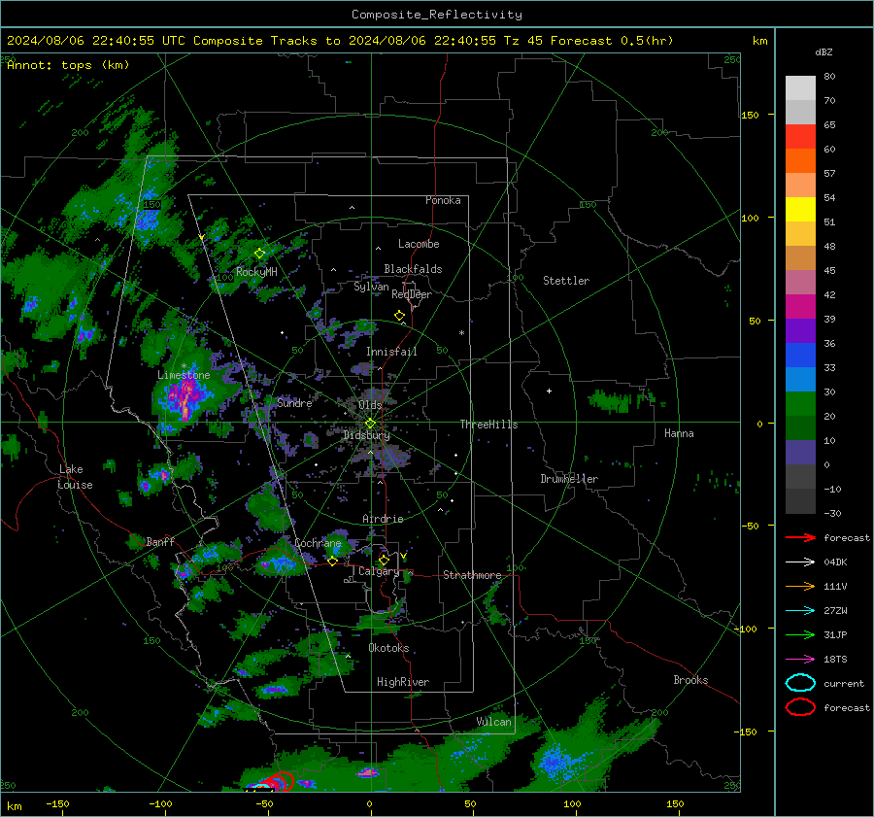This screenshot has width=874, height=817.
Task: Click the yellow diamond marker below RedDeer
Action: tap(399, 316)
